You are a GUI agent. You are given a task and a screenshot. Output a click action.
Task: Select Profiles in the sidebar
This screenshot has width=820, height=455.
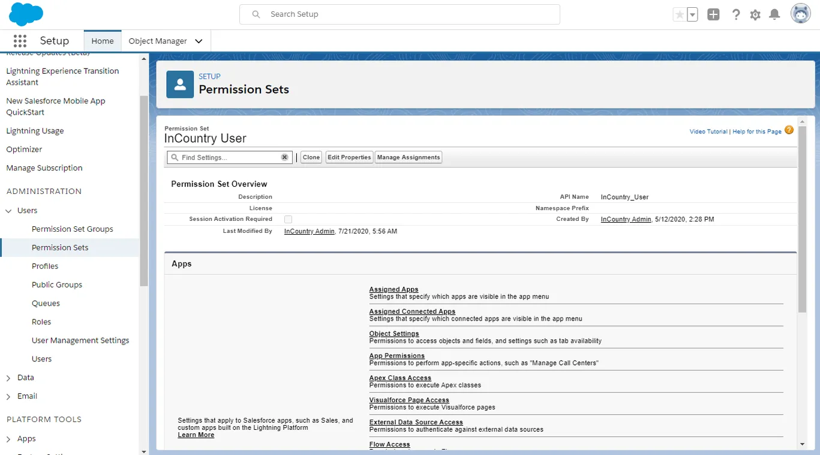coord(45,266)
